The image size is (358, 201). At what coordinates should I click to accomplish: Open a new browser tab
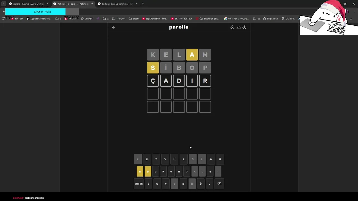[143, 4]
